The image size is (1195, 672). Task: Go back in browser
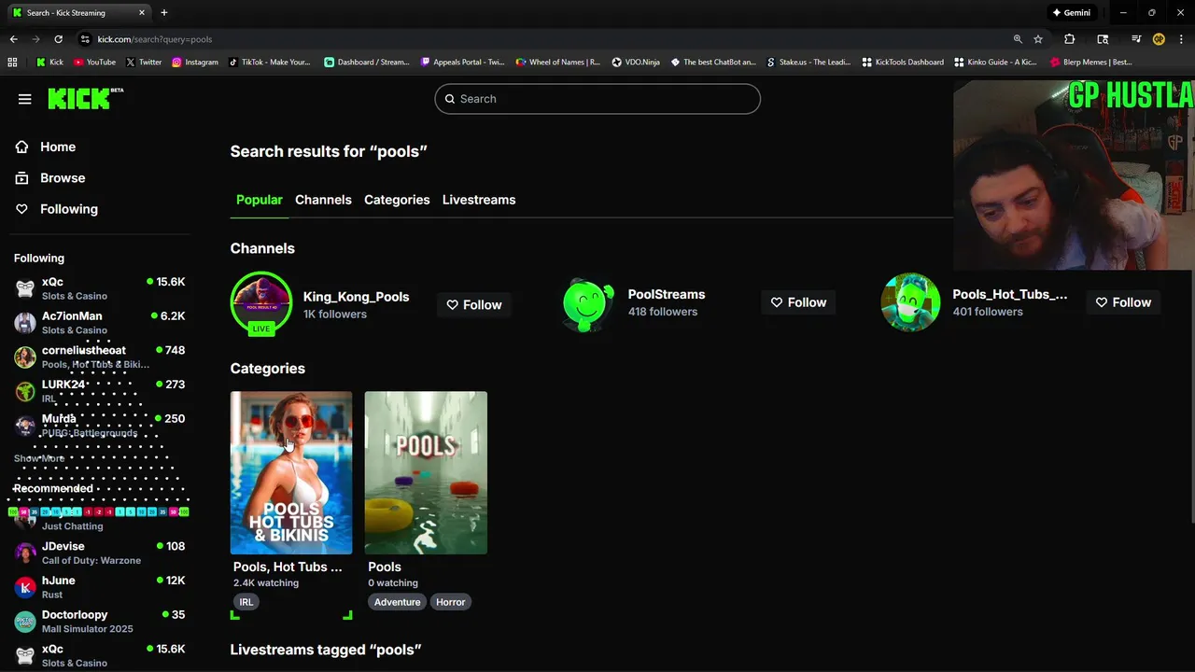pos(13,39)
